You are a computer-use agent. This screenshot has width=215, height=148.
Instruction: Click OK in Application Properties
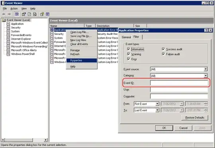pos(164,128)
